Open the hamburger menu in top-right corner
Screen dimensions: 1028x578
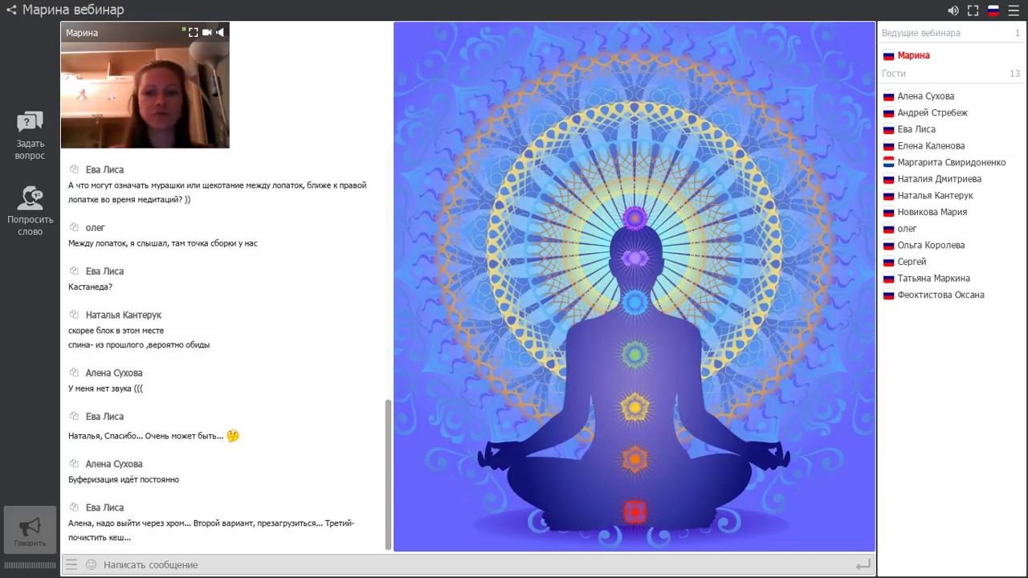[1014, 10]
